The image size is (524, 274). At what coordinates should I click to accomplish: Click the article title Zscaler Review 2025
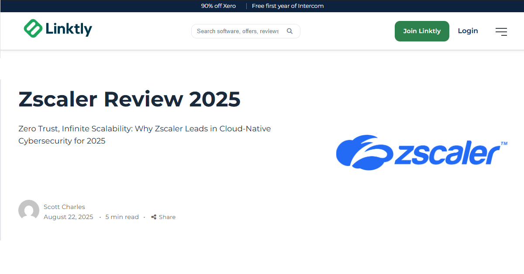click(129, 99)
